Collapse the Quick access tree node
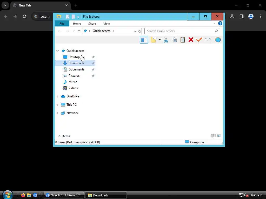Image resolution: width=266 pixels, height=199 pixels. click(57, 51)
